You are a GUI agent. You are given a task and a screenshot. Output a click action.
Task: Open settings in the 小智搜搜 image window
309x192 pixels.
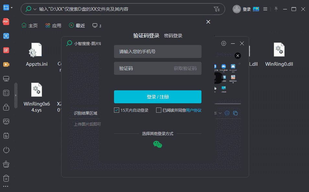point(223,43)
